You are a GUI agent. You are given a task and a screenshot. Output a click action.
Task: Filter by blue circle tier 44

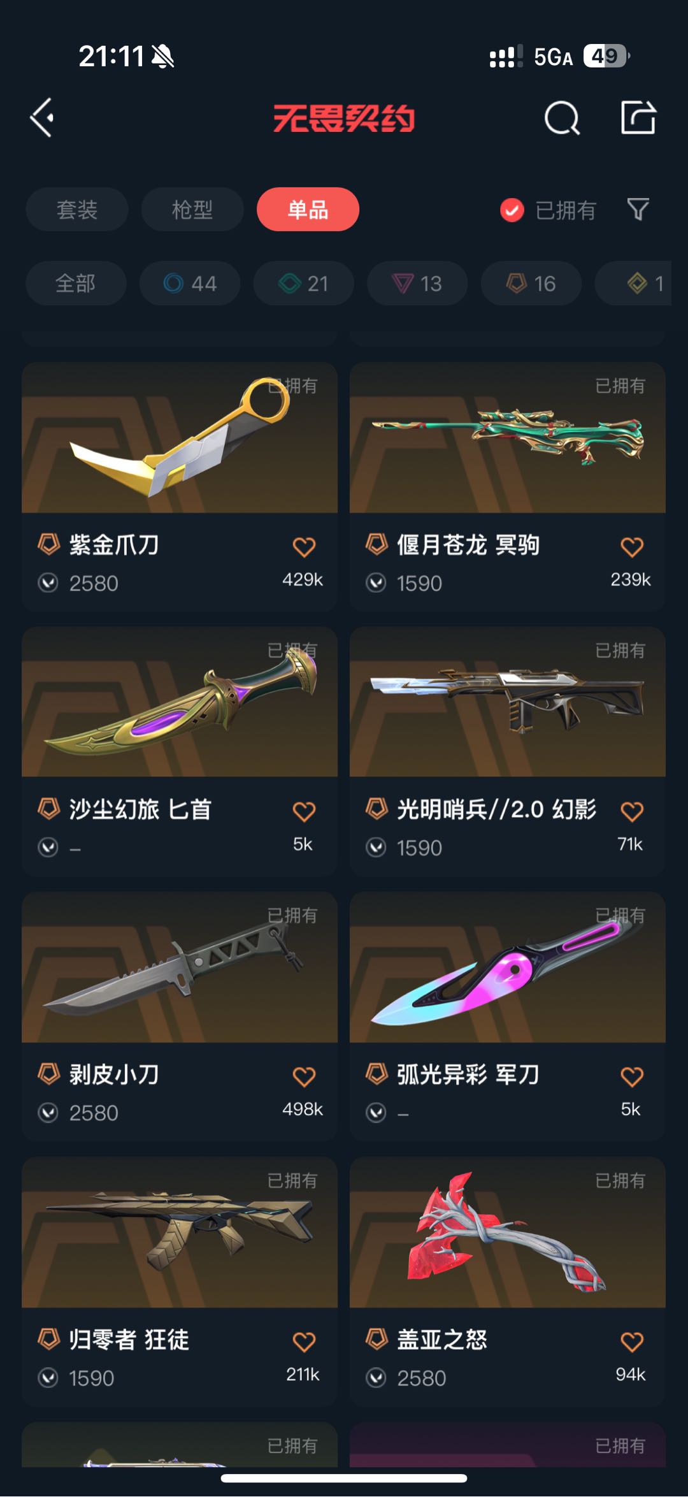190,283
